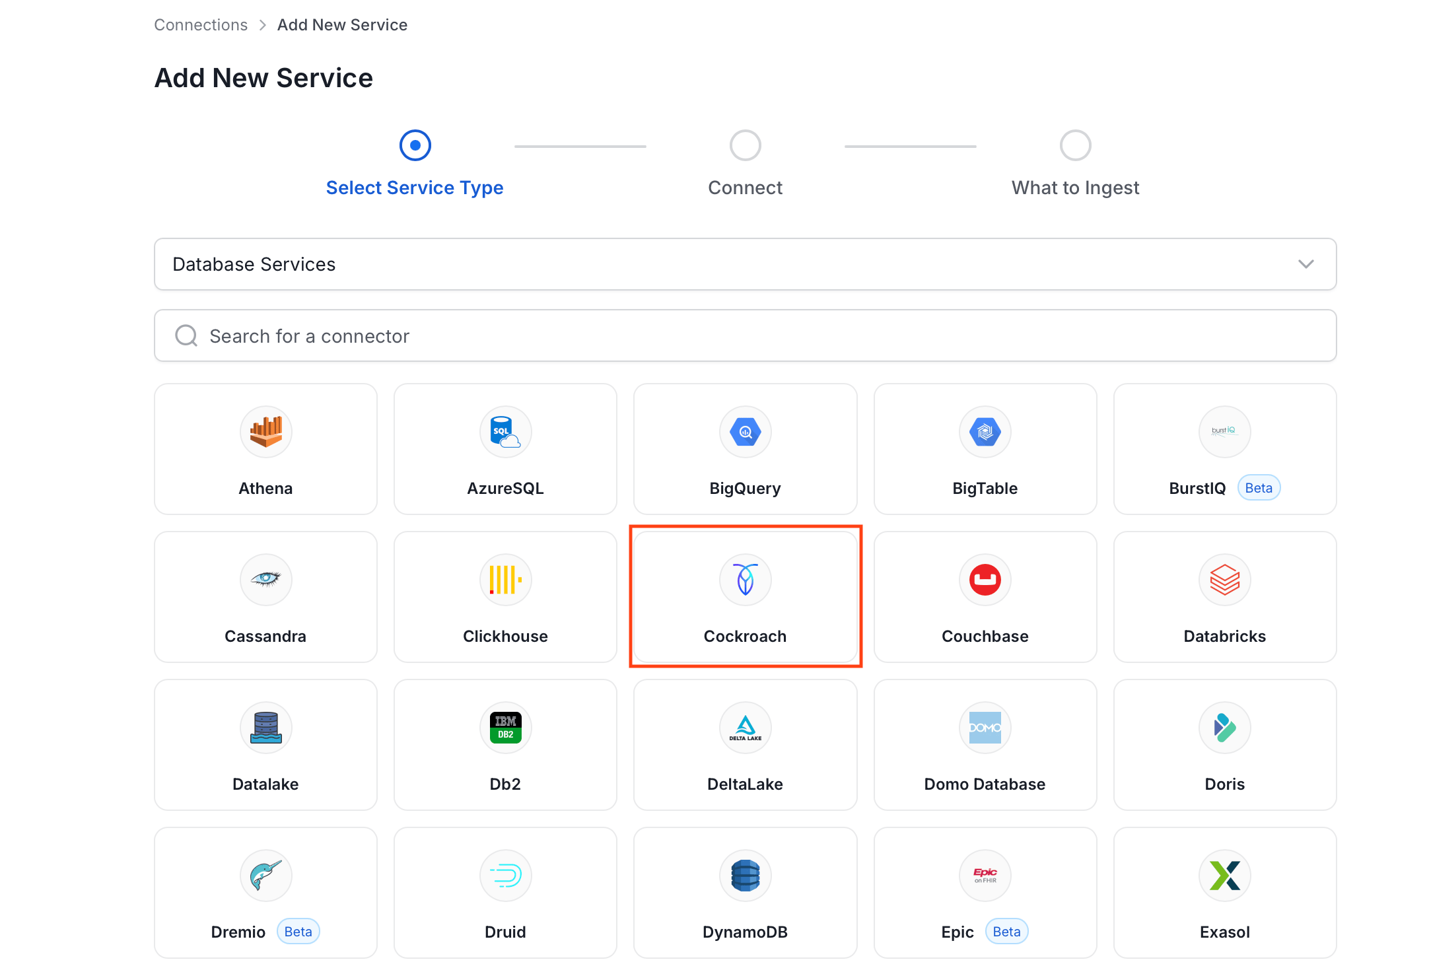Select the Domo Database icon
Viewport: 1429px width, 972px height.
tap(985, 728)
